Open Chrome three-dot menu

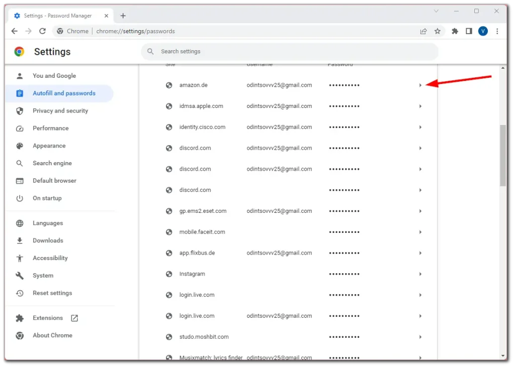click(497, 31)
